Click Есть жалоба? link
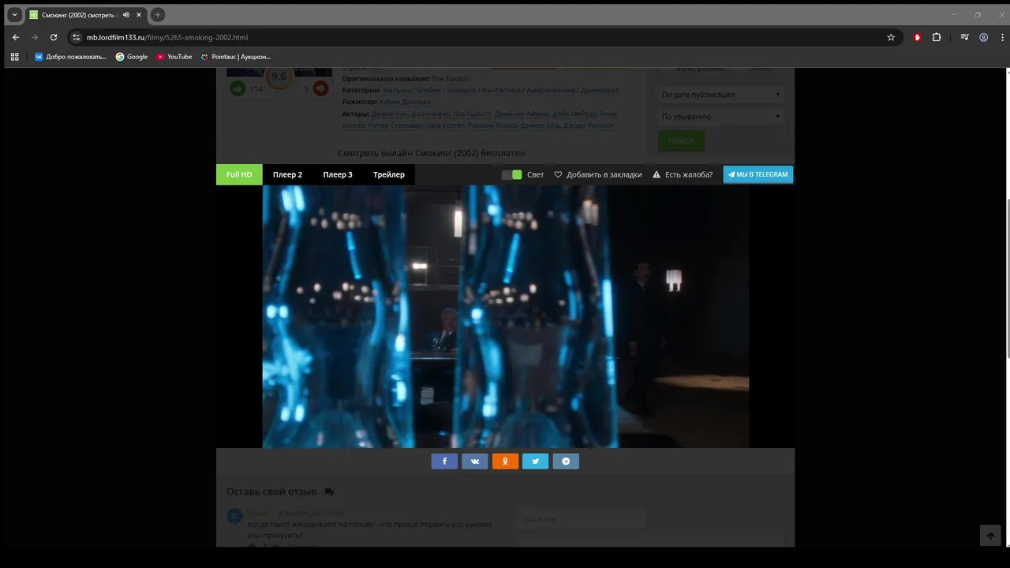1010x568 pixels. 689,174
